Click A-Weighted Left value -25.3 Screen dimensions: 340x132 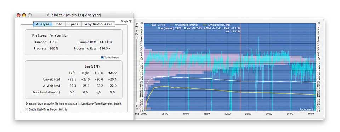point(72,86)
